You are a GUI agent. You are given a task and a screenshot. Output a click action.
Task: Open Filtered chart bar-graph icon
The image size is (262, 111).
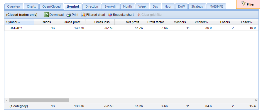pyautogui.click(x=83, y=15)
